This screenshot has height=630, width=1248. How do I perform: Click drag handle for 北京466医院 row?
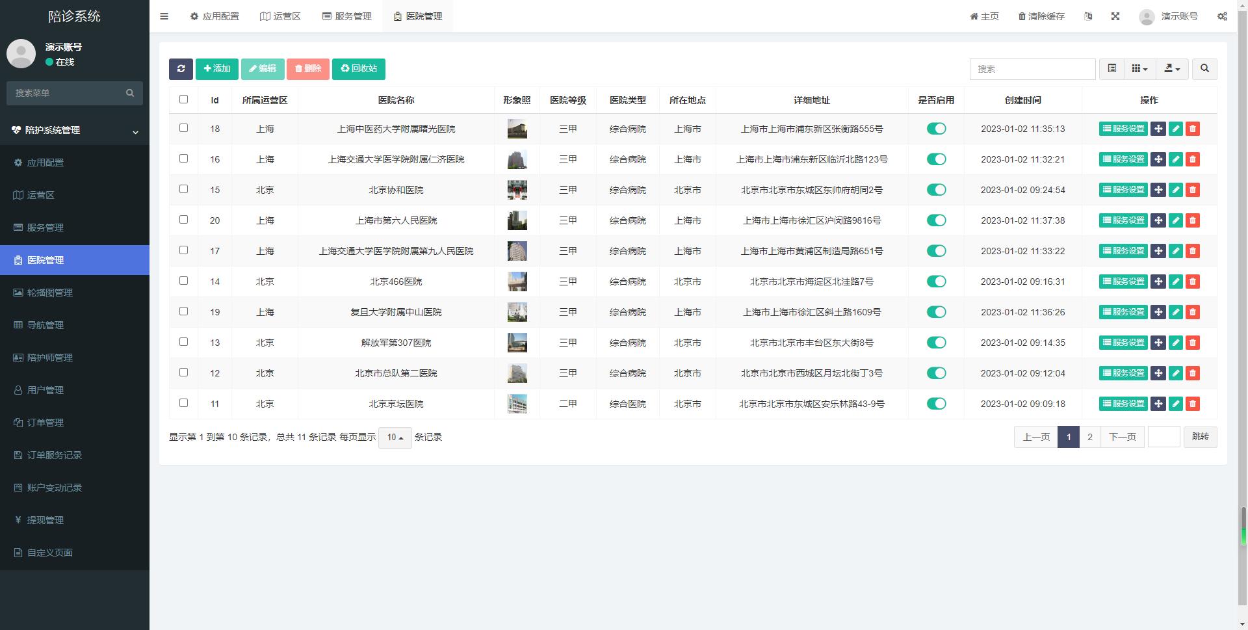1158,282
